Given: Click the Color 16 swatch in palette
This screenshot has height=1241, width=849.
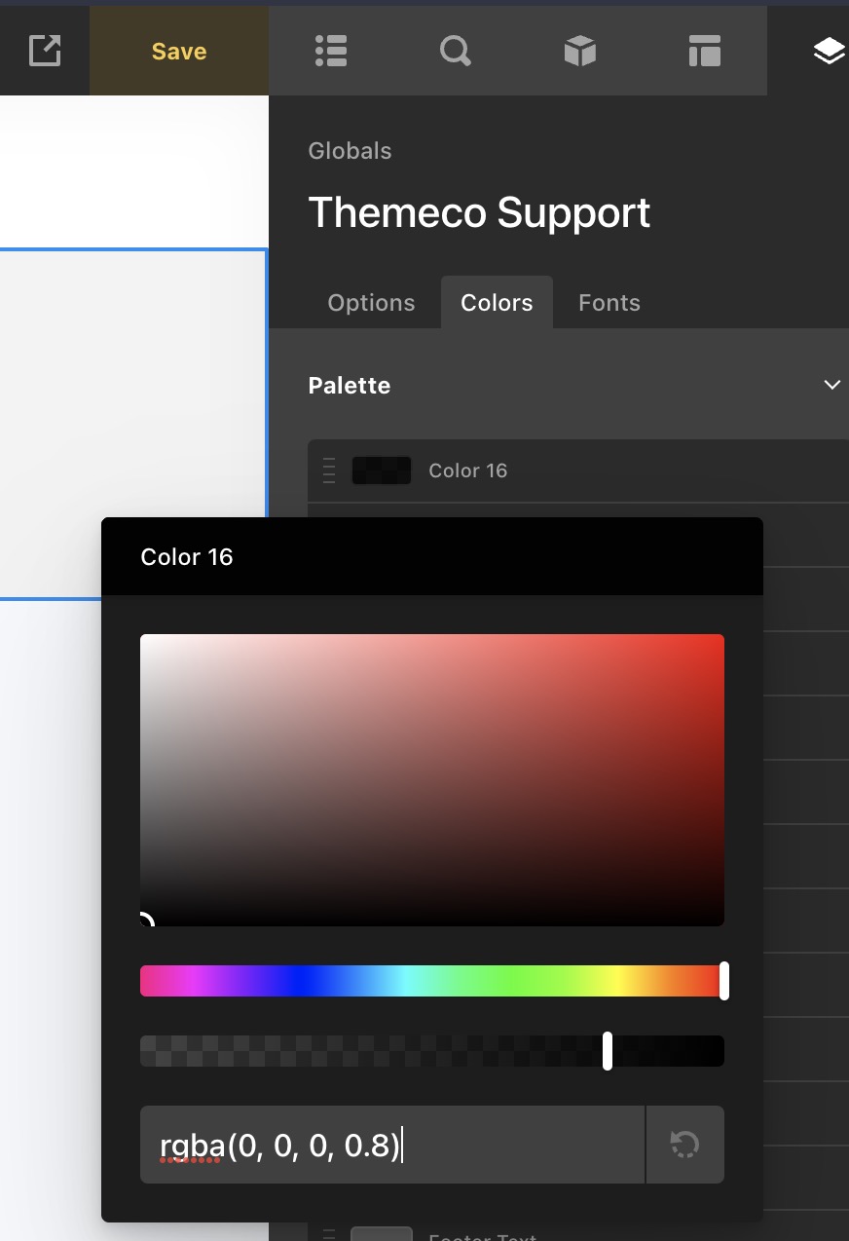Looking at the screenshot, I should 381,470.
